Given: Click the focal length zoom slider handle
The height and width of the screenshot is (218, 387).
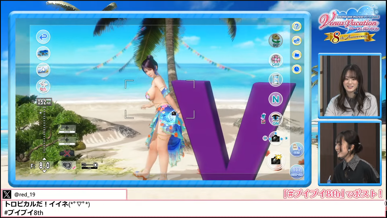Looking at the screenshot, I should coord(41,112).
